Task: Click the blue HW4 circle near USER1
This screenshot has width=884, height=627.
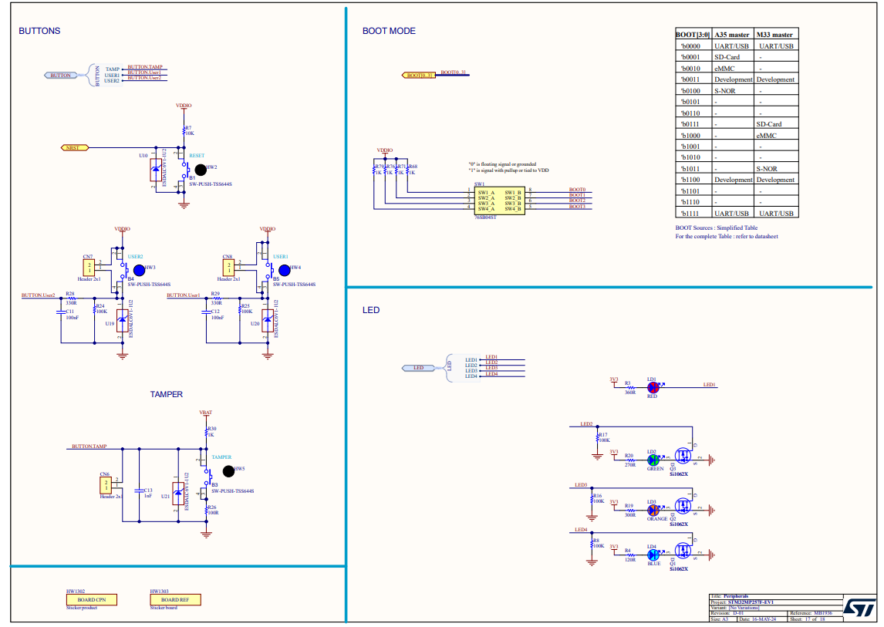Action: (285, 270)
